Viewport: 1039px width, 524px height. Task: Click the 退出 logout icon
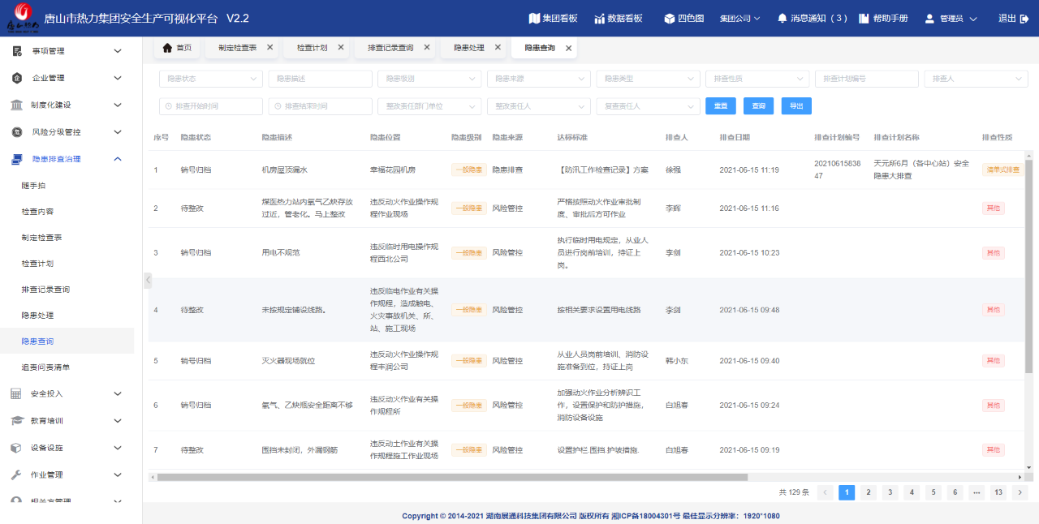point(1024,18)
